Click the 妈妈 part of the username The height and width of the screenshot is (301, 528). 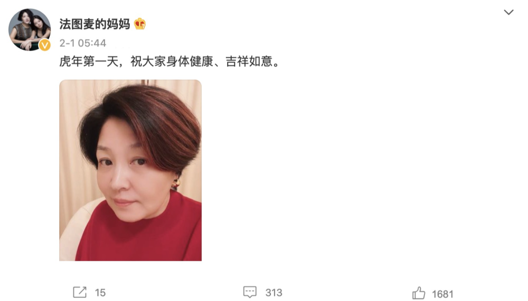[x=118, y=24]
